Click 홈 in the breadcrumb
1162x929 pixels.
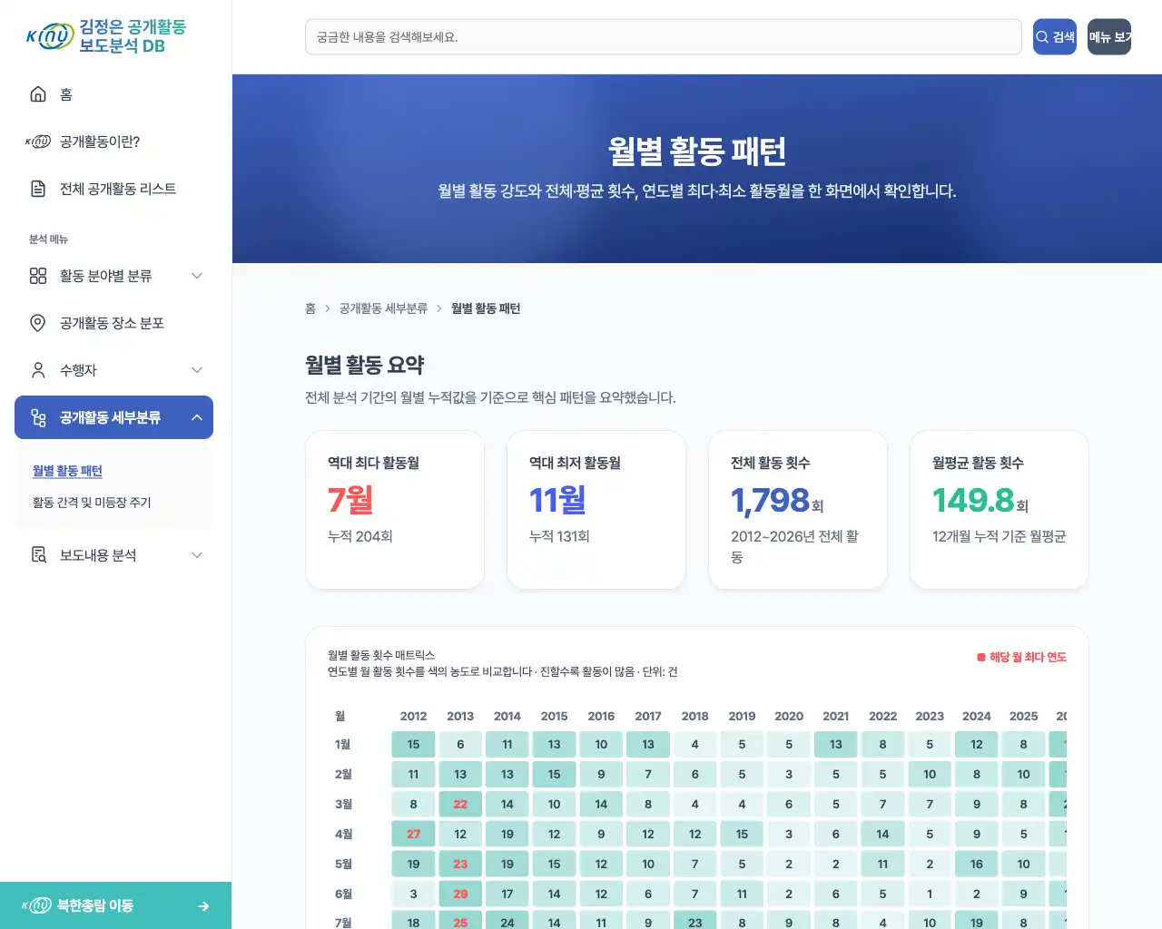pos(310,308)
